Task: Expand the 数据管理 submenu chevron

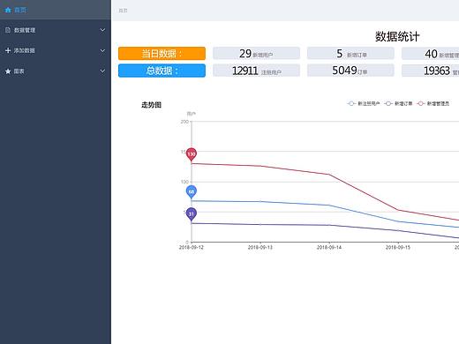Action: (102, 30)
